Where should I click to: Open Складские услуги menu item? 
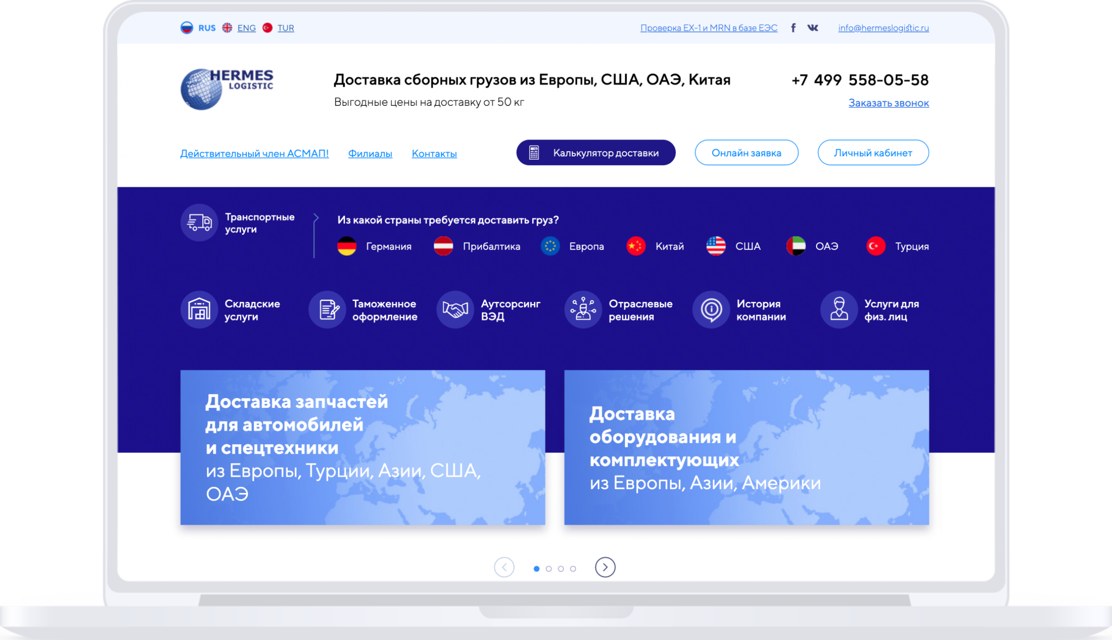(252, 310)
